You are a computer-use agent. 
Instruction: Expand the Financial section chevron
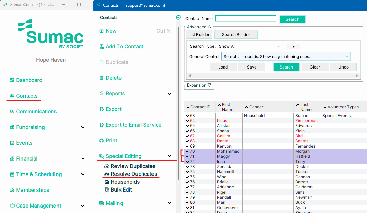click(83, 159)
